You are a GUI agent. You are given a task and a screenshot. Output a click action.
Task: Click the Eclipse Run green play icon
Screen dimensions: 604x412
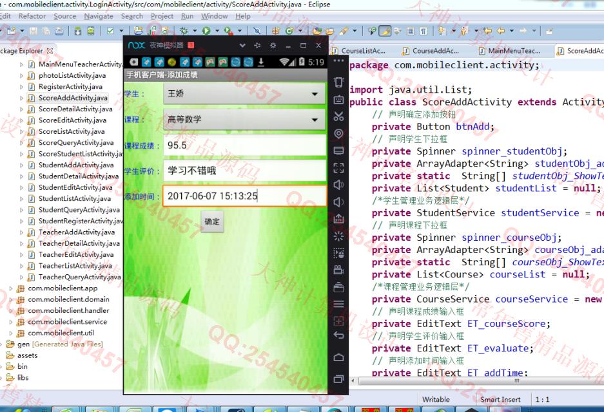[x=206, y=31]
